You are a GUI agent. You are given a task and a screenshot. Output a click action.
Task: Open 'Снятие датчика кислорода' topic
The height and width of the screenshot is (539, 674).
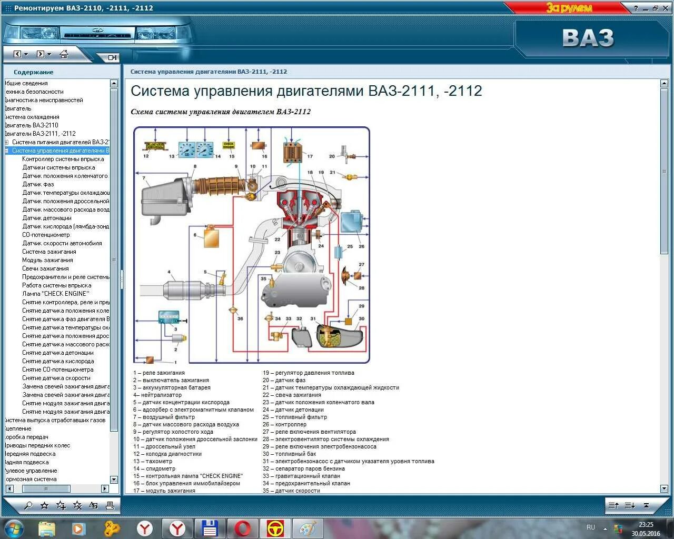tap(58, 361)
